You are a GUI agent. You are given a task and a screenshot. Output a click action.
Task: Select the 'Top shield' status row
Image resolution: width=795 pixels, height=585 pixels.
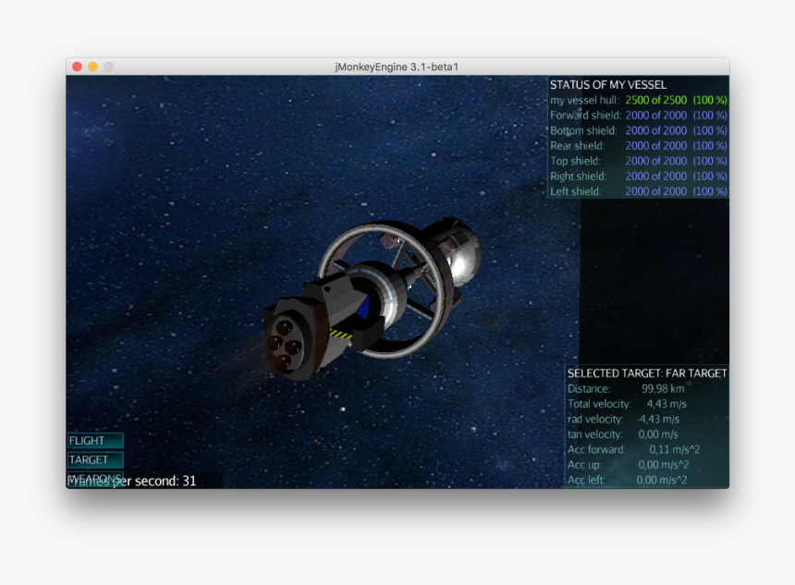639,161
